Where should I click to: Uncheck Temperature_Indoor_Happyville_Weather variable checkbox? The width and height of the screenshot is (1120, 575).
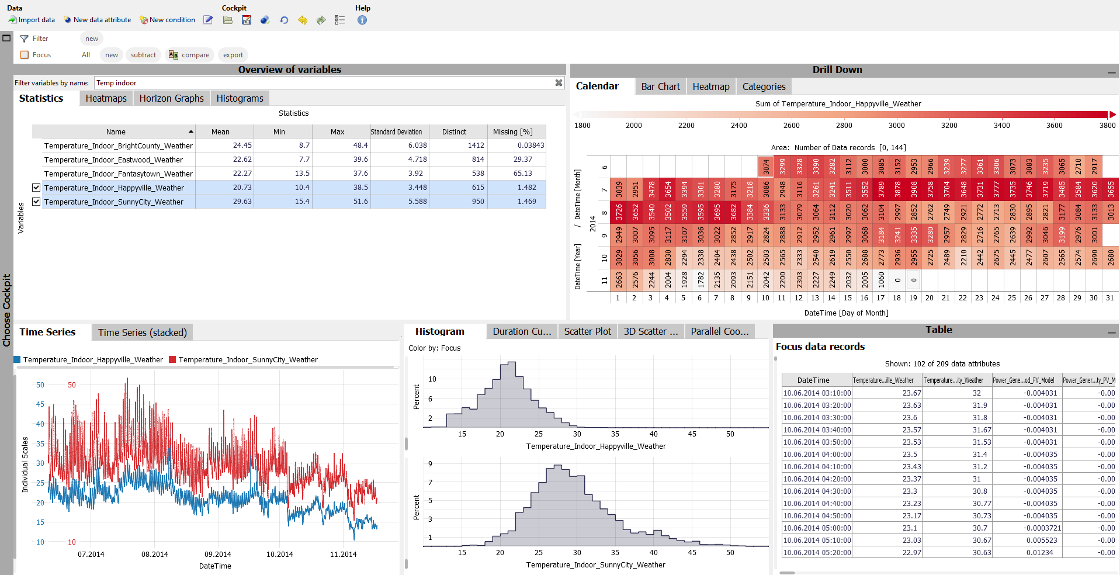click(x=36, y=188)
